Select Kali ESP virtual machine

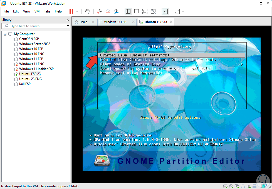tap(25, 84)
